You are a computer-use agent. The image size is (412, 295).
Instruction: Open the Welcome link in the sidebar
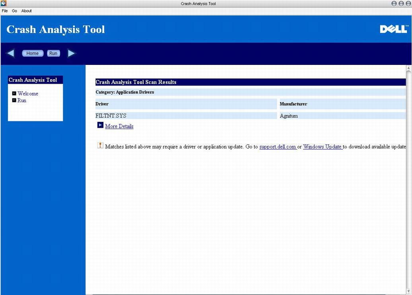[28, 94]
